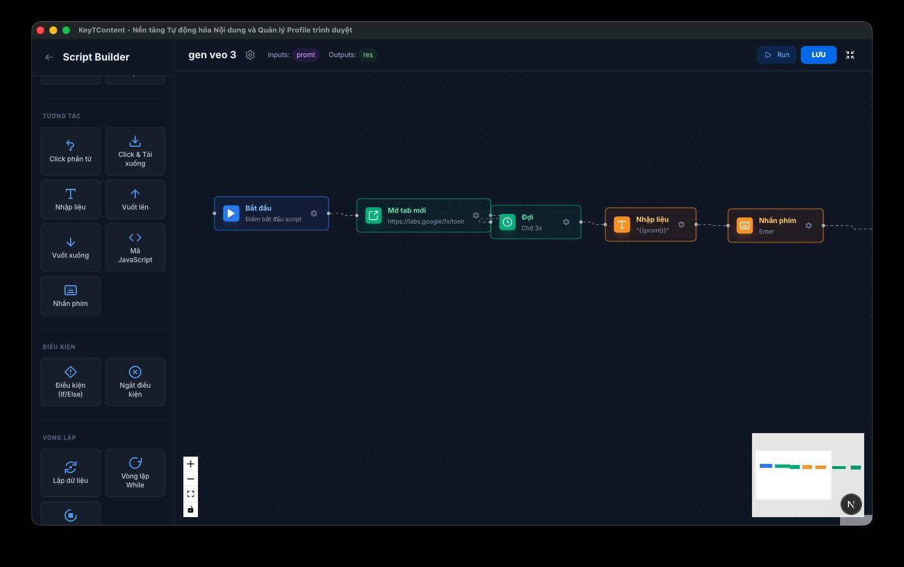
Task: Pick the Vuốt lên action block
Action: [x=135, y=199]
